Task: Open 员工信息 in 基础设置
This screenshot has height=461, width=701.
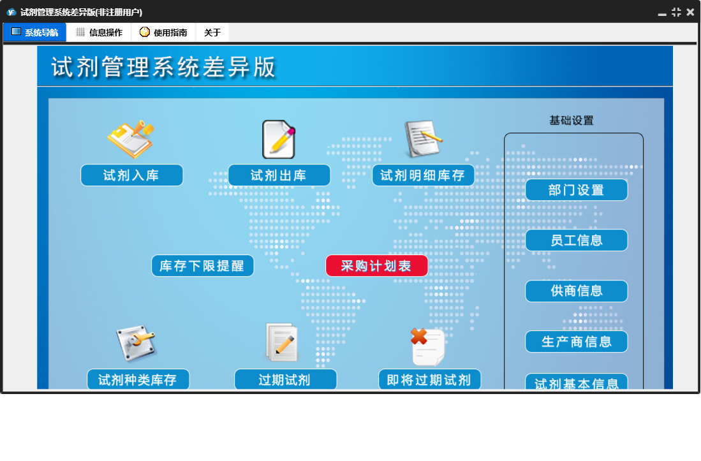Action: (576, 240)
